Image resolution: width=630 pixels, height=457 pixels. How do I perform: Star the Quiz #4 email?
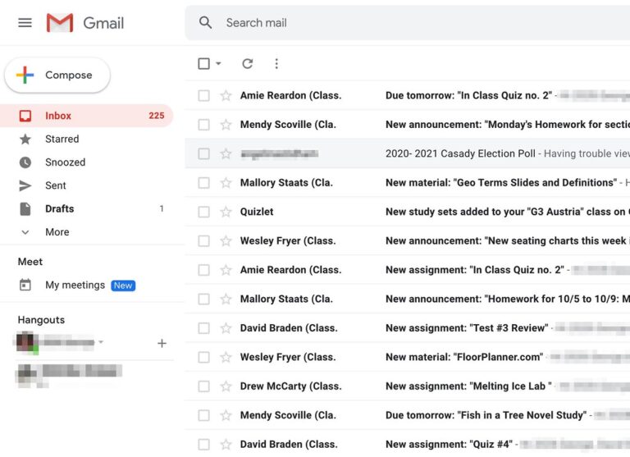click(x=226, y=444)
